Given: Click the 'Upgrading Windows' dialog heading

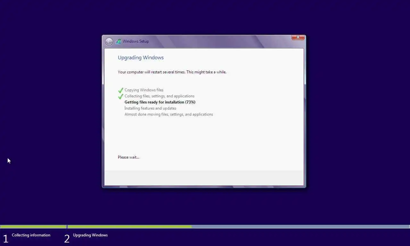Looking at the screenshot, I should coord(141,58).
